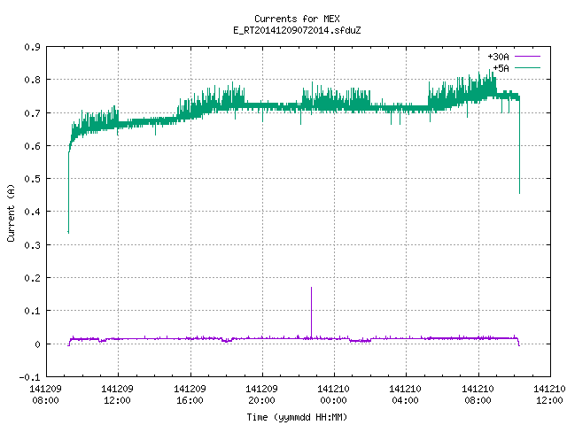Click the y-axis tick value 0.4
This screenshot has width=567, height=425.
tap(32, 212)
